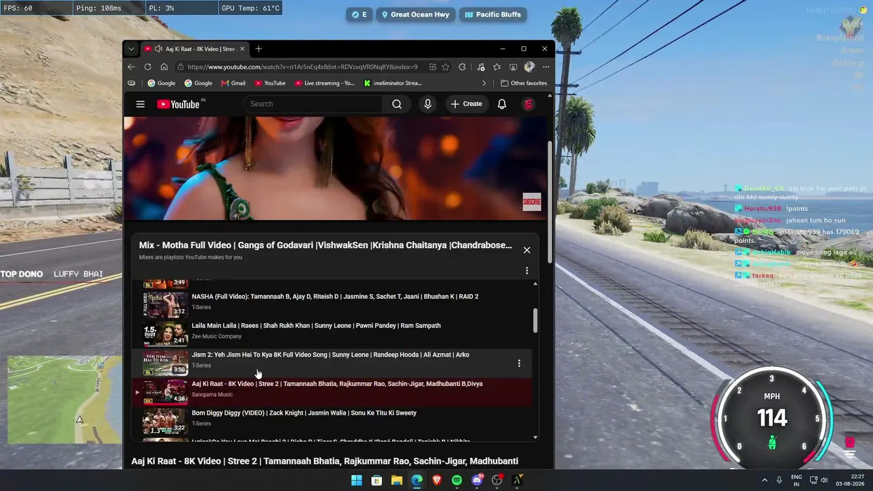
Task: Play NASHA Full Video from the playlist
Action: [331, 303]
